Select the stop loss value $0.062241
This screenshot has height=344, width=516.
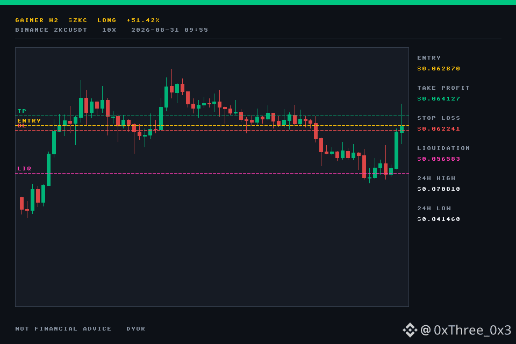439,128
